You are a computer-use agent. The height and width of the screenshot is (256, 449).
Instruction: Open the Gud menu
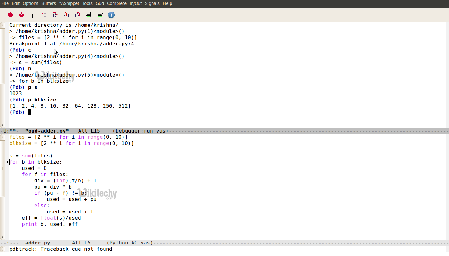[99, 3]
